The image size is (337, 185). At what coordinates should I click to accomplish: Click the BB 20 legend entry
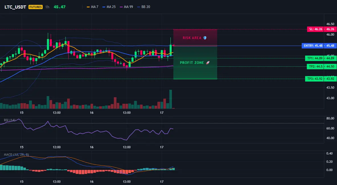click(143, 7)
